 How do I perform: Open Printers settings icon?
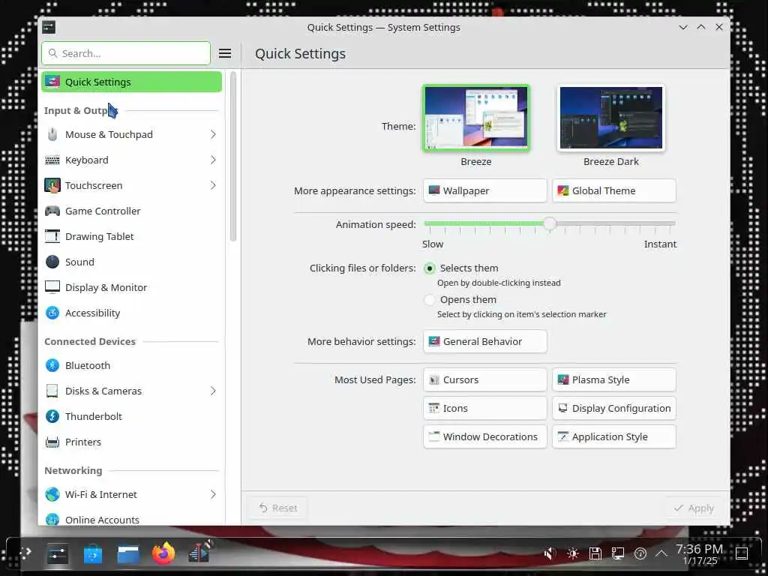(x=52, y=442)
